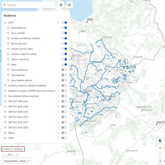The height and width of the screenshot is (165, 165).
Task: Zoom out with the minus button
Action: 160,154
